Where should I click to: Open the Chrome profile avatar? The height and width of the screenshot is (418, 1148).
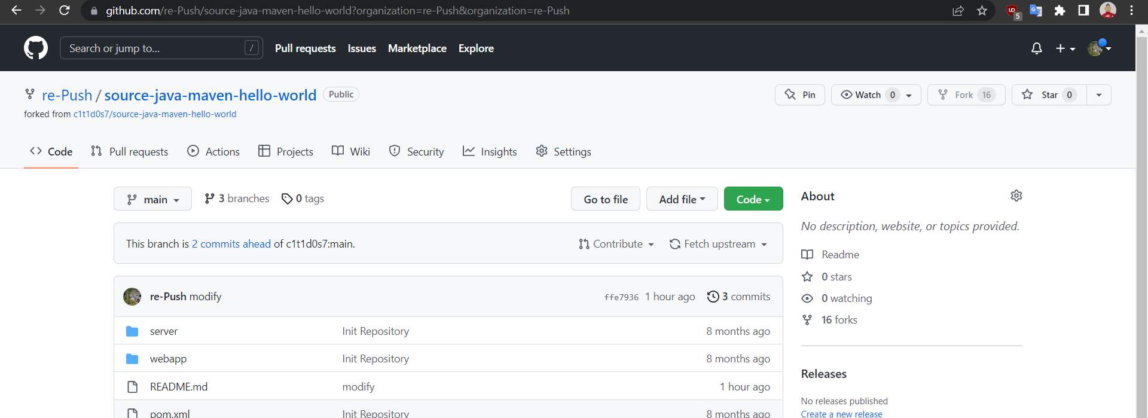coord(1108,10)
